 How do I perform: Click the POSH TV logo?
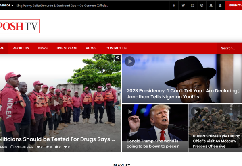pos(19,26)
